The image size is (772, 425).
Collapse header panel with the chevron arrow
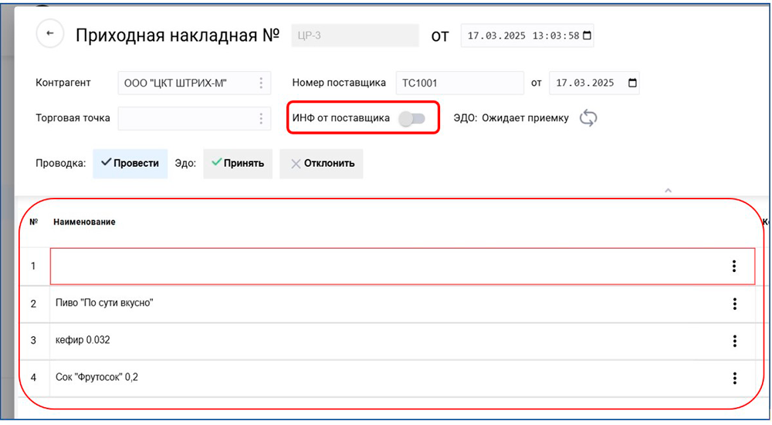point(668,190)
